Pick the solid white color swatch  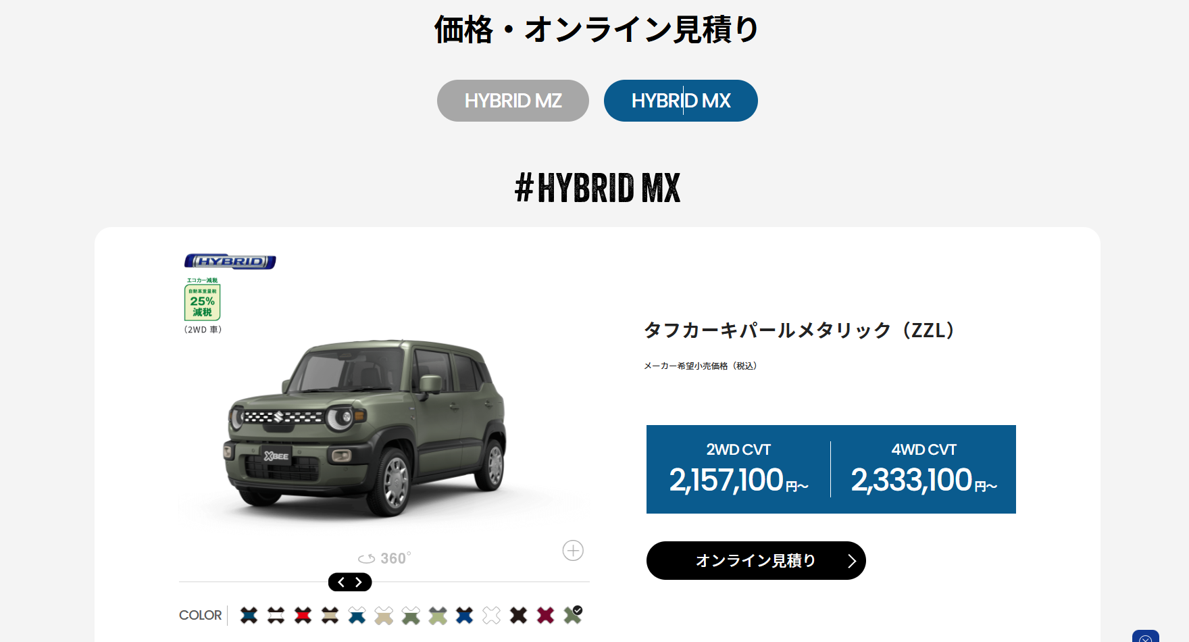pos(492,615)
